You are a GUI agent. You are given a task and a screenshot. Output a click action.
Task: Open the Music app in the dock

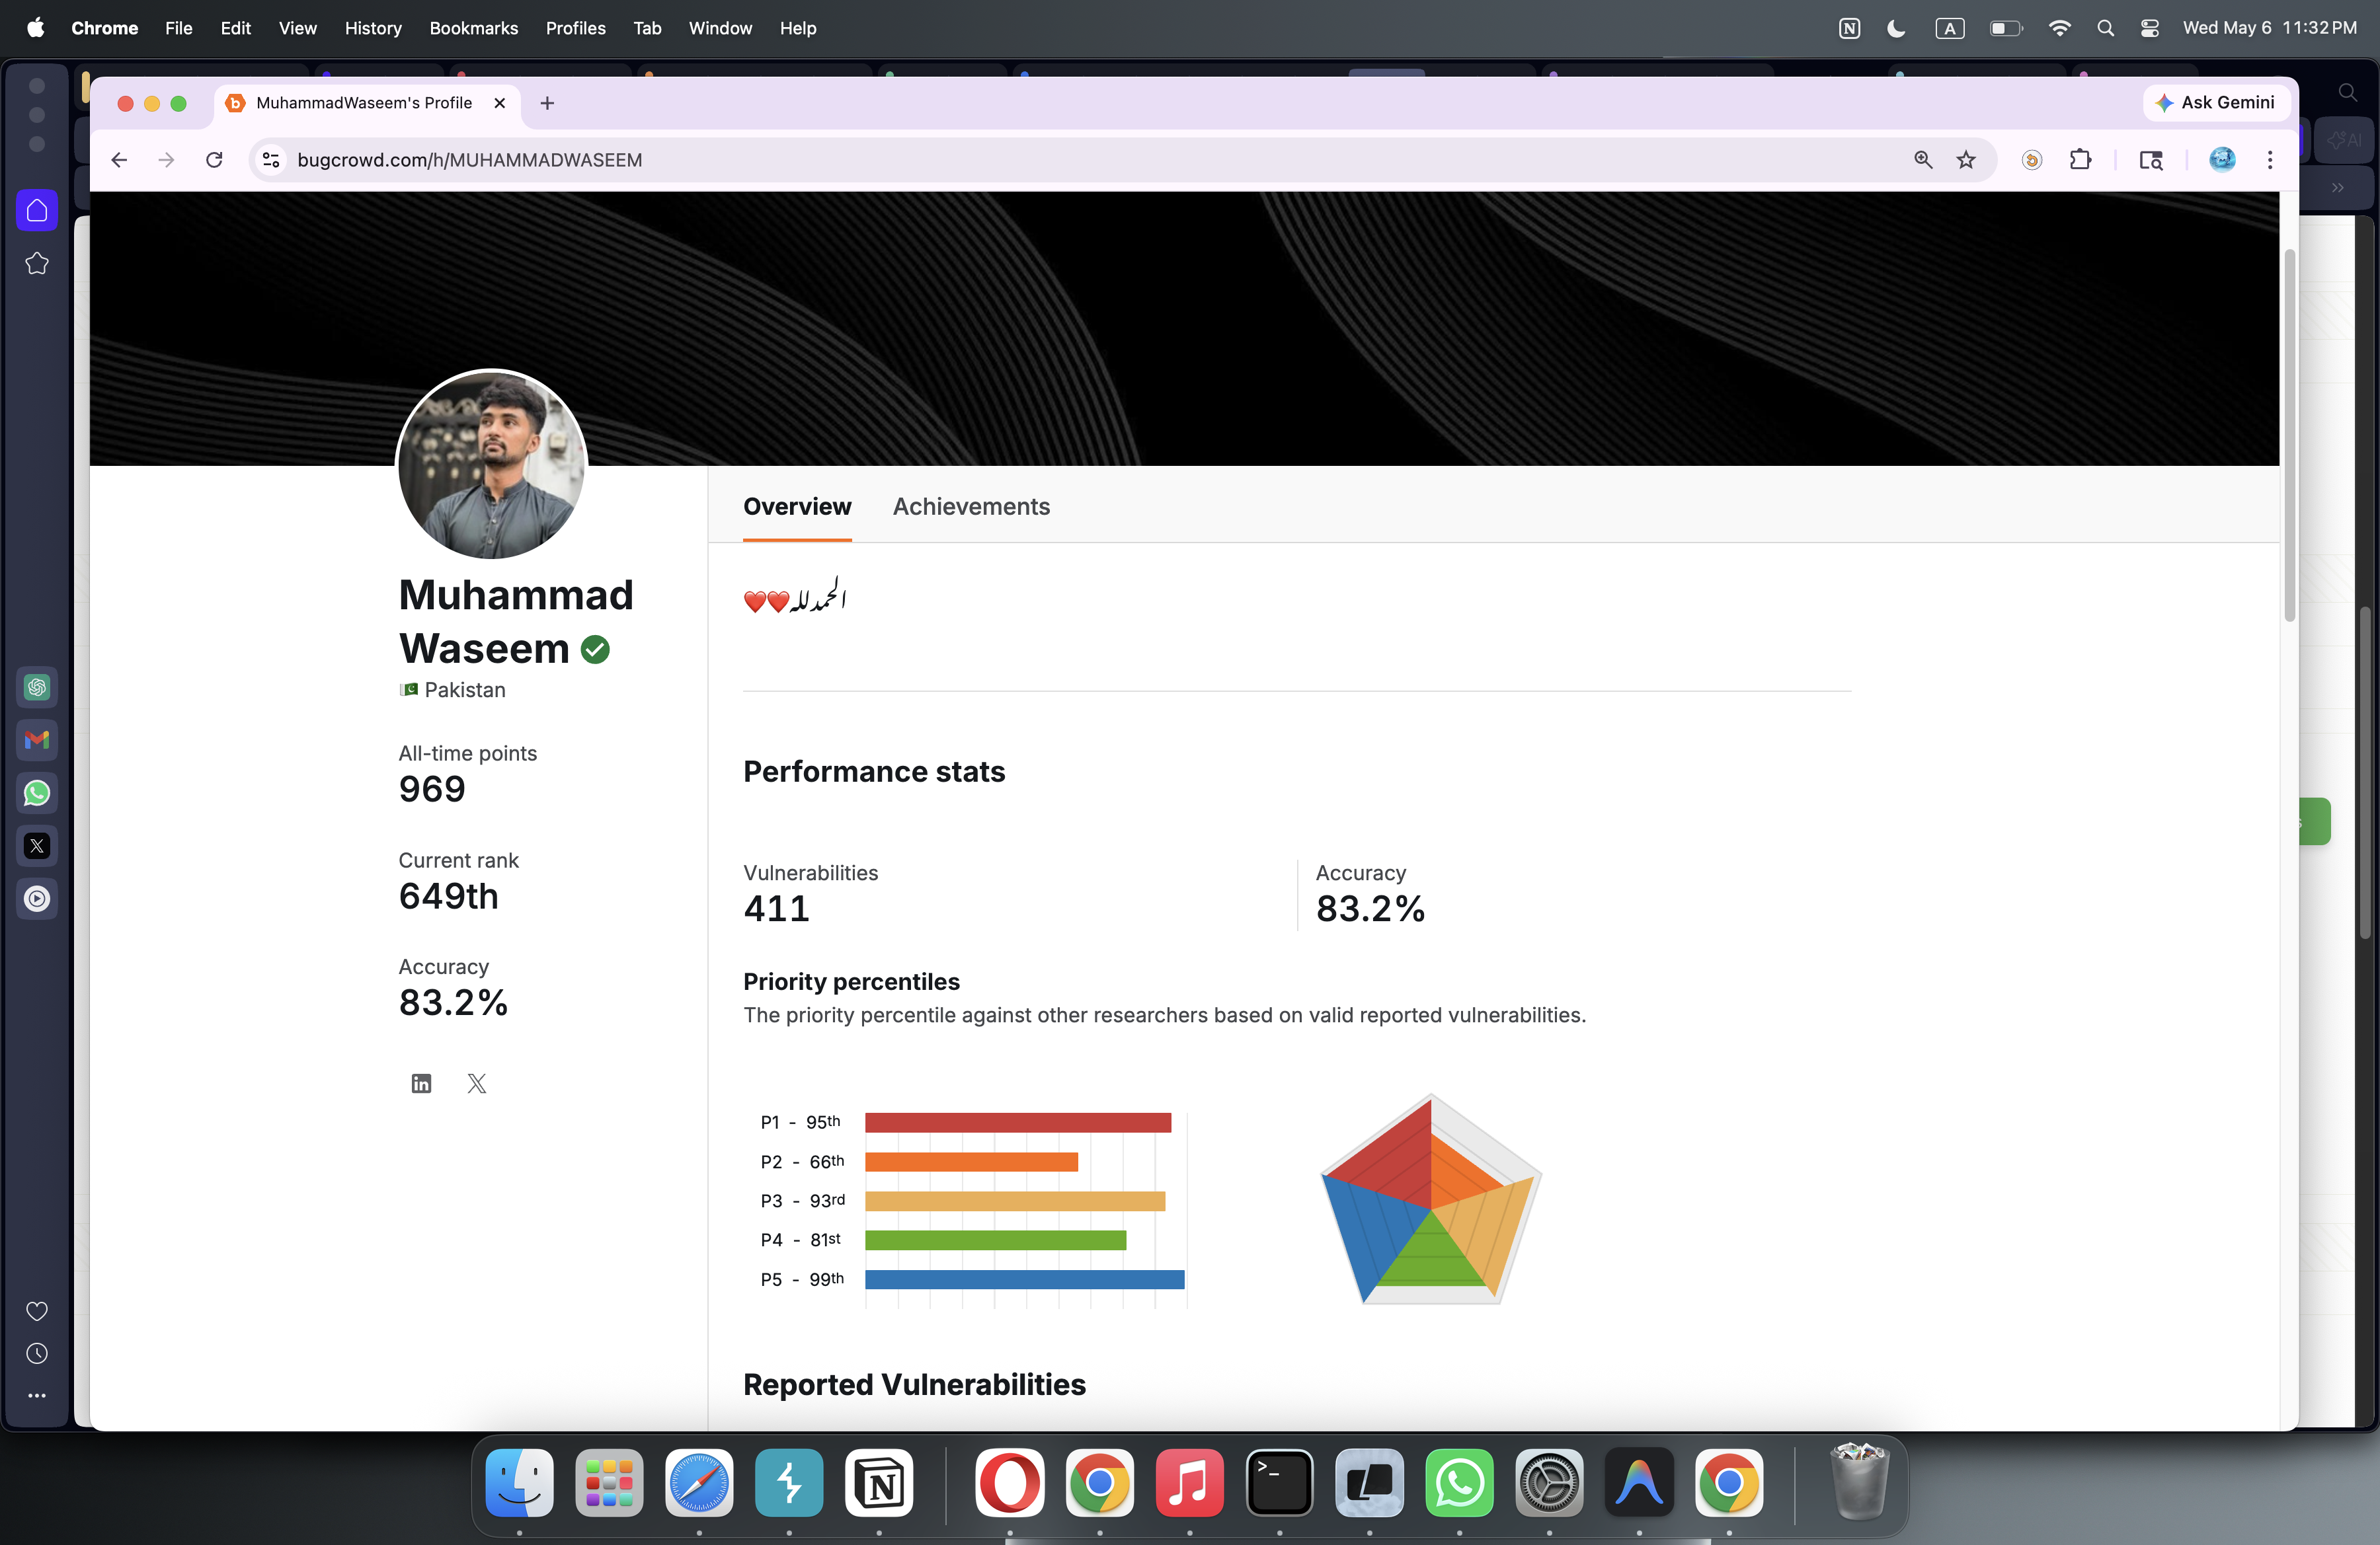pyautogui.click(x=1190, y=1483)
